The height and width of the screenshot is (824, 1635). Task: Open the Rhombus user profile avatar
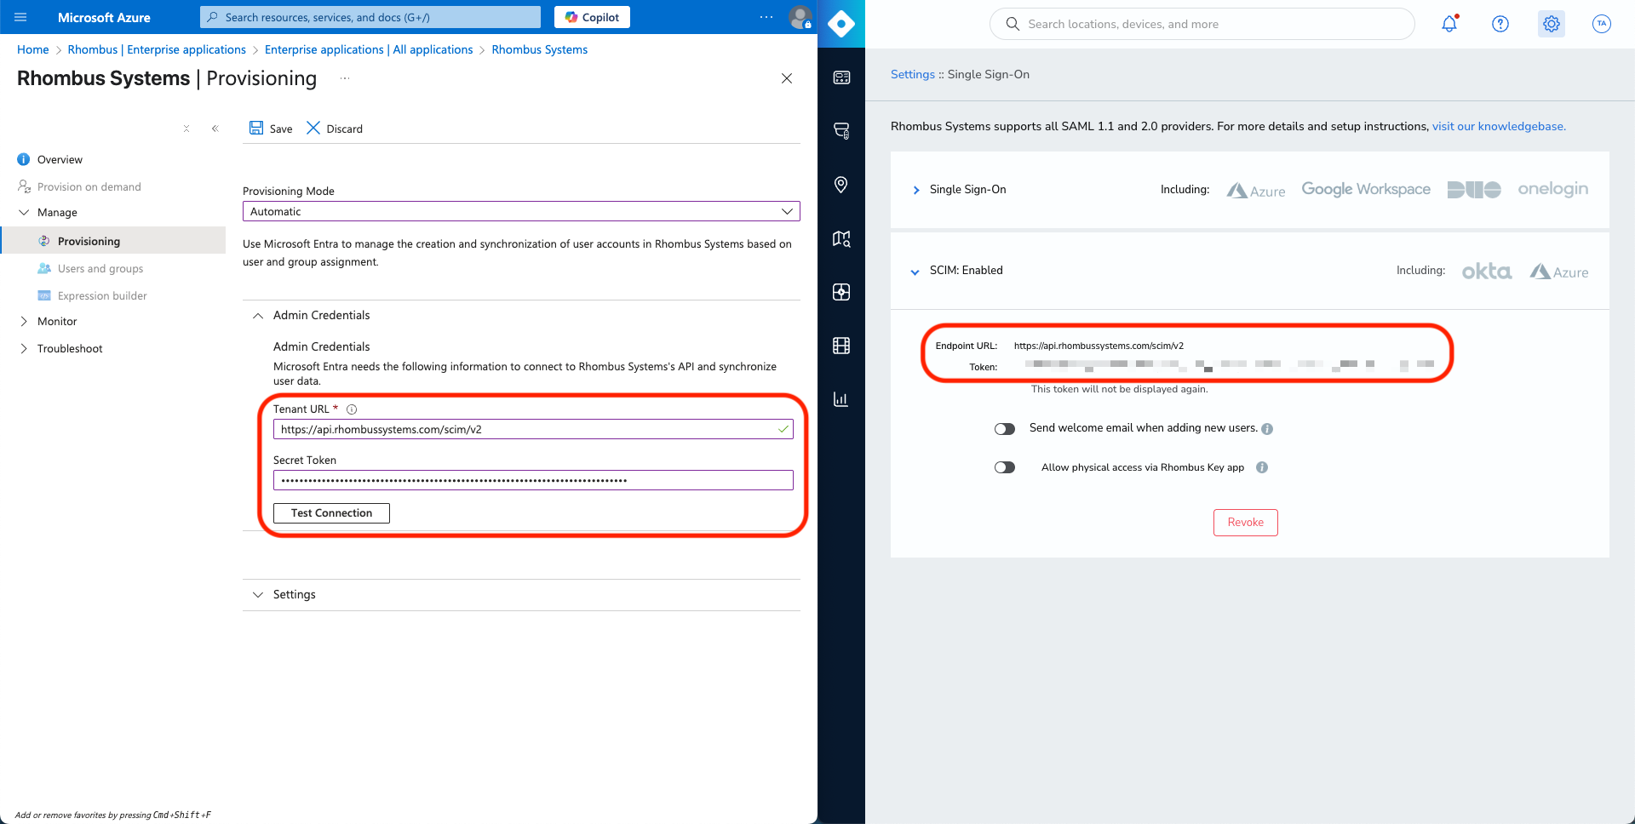[x=1602, y=24]
